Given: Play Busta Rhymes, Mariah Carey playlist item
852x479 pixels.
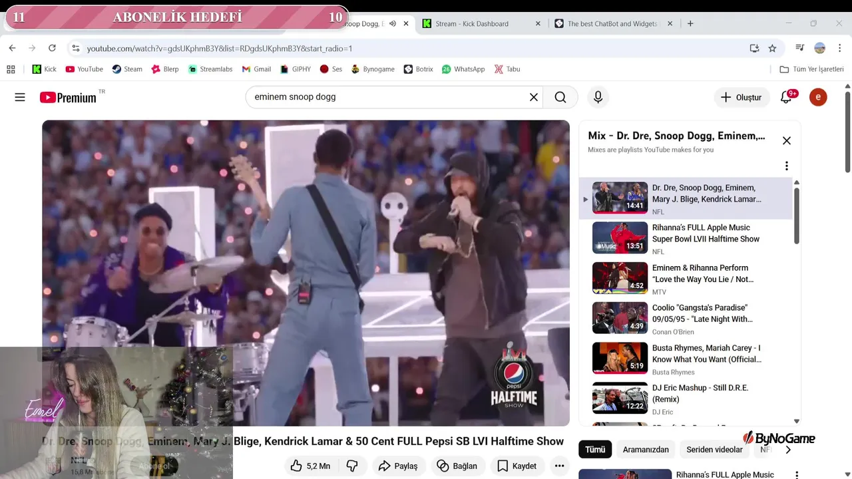Looking at the screenshot, I should [686, 359].
